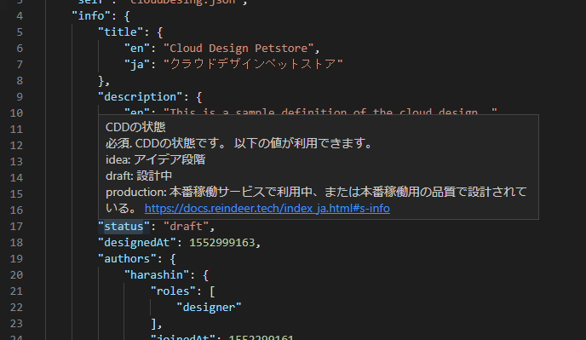Click the "title" key on line 5
The image size is (586, 340).
pyautogui.click(x=120, y=32)
